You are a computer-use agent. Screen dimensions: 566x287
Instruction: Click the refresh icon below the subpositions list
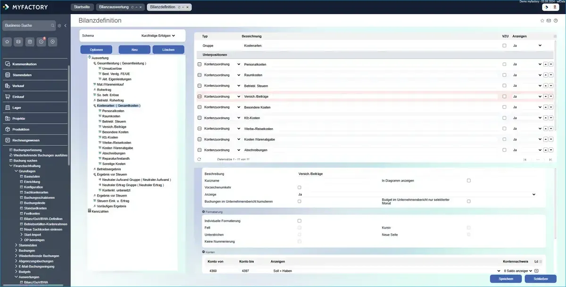click(199, 159)
